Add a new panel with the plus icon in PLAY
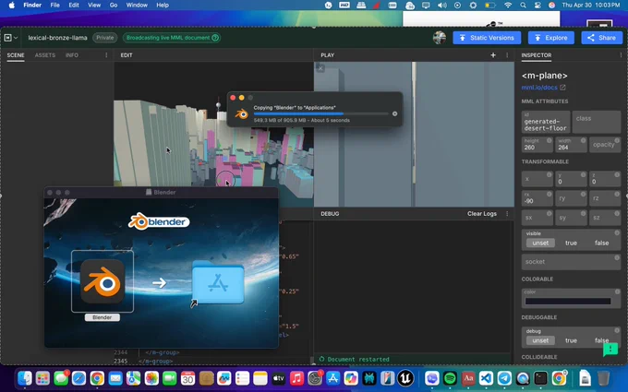Viewport: 628px width, 392px height. click(493, 55)
